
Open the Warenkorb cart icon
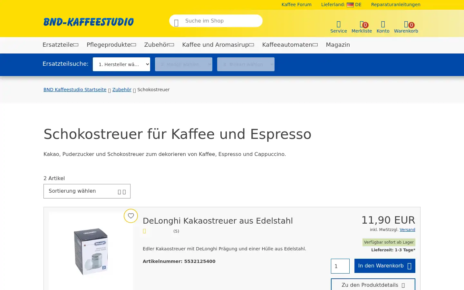pos(406,27)
